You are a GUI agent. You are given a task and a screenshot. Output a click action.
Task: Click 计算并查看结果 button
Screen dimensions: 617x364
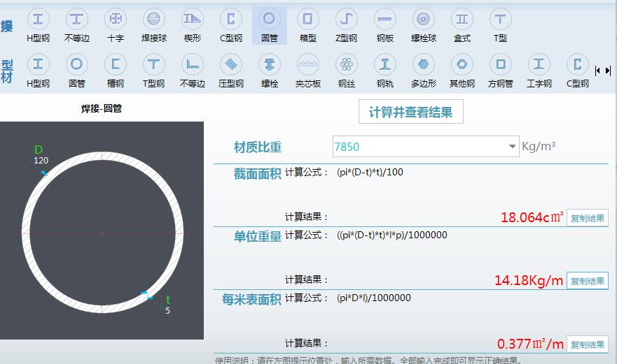(411, 112)
